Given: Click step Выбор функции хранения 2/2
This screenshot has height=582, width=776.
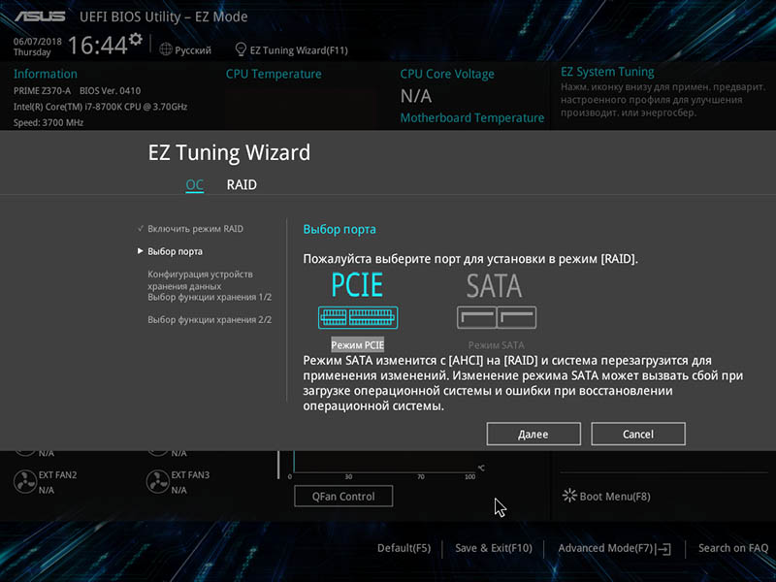Looking at the screenshot, I should pyautogui.click(x=210, y=320).
